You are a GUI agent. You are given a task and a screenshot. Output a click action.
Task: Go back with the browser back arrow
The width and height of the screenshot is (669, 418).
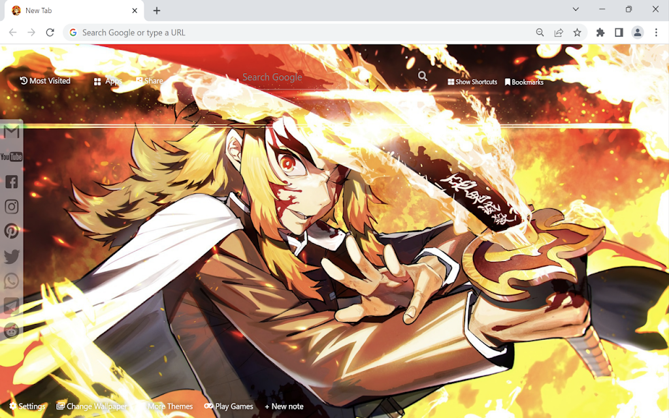[13, 33]
